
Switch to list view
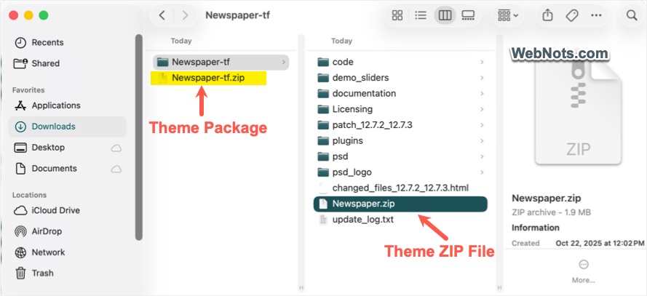[421, 16]
